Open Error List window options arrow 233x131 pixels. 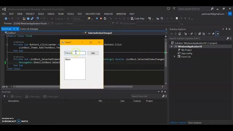[x=159, y=92]
